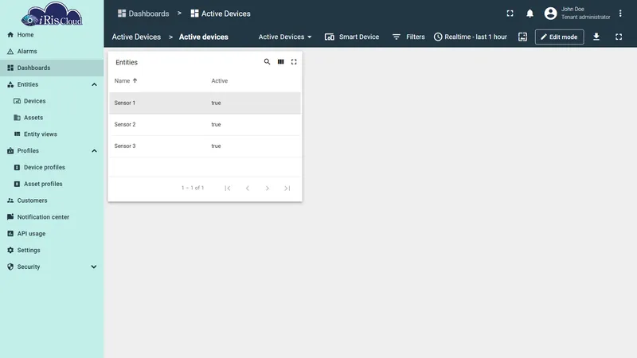This screenshot has height=358, width=637.
Task: Select the Sensor 1 row
Action: pyautogui.click(x=205, y=103)
